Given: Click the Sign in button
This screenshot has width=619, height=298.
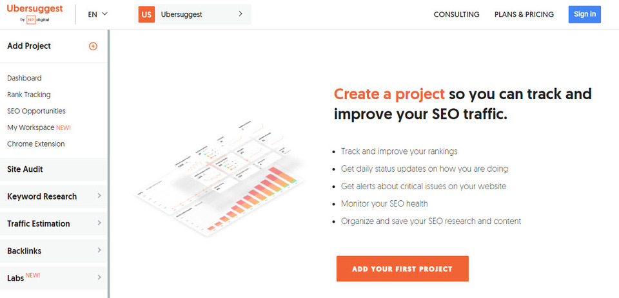Looking at the screenshot, I should pyautogui.click(x=584, y=14).
